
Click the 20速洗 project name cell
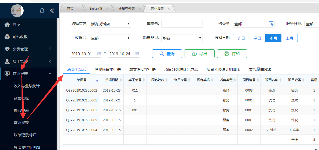point(272,130)
